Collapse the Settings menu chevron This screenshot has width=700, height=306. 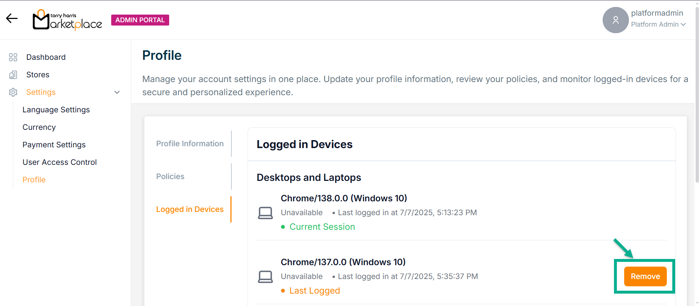pos(117,92)
